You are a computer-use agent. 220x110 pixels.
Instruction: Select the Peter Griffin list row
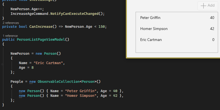pos(177,18)
